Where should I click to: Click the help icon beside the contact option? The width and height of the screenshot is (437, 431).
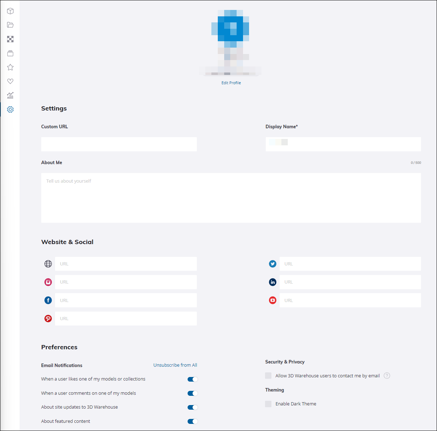387,375
